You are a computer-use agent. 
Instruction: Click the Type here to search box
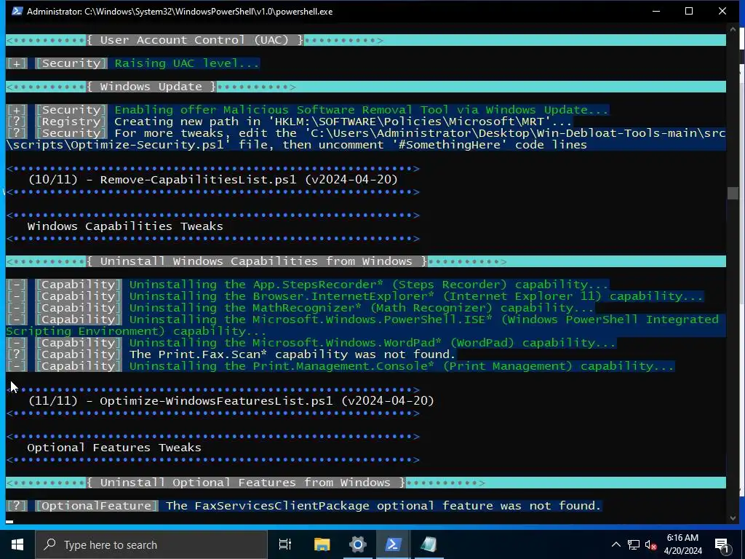click(x=151, y=544)
